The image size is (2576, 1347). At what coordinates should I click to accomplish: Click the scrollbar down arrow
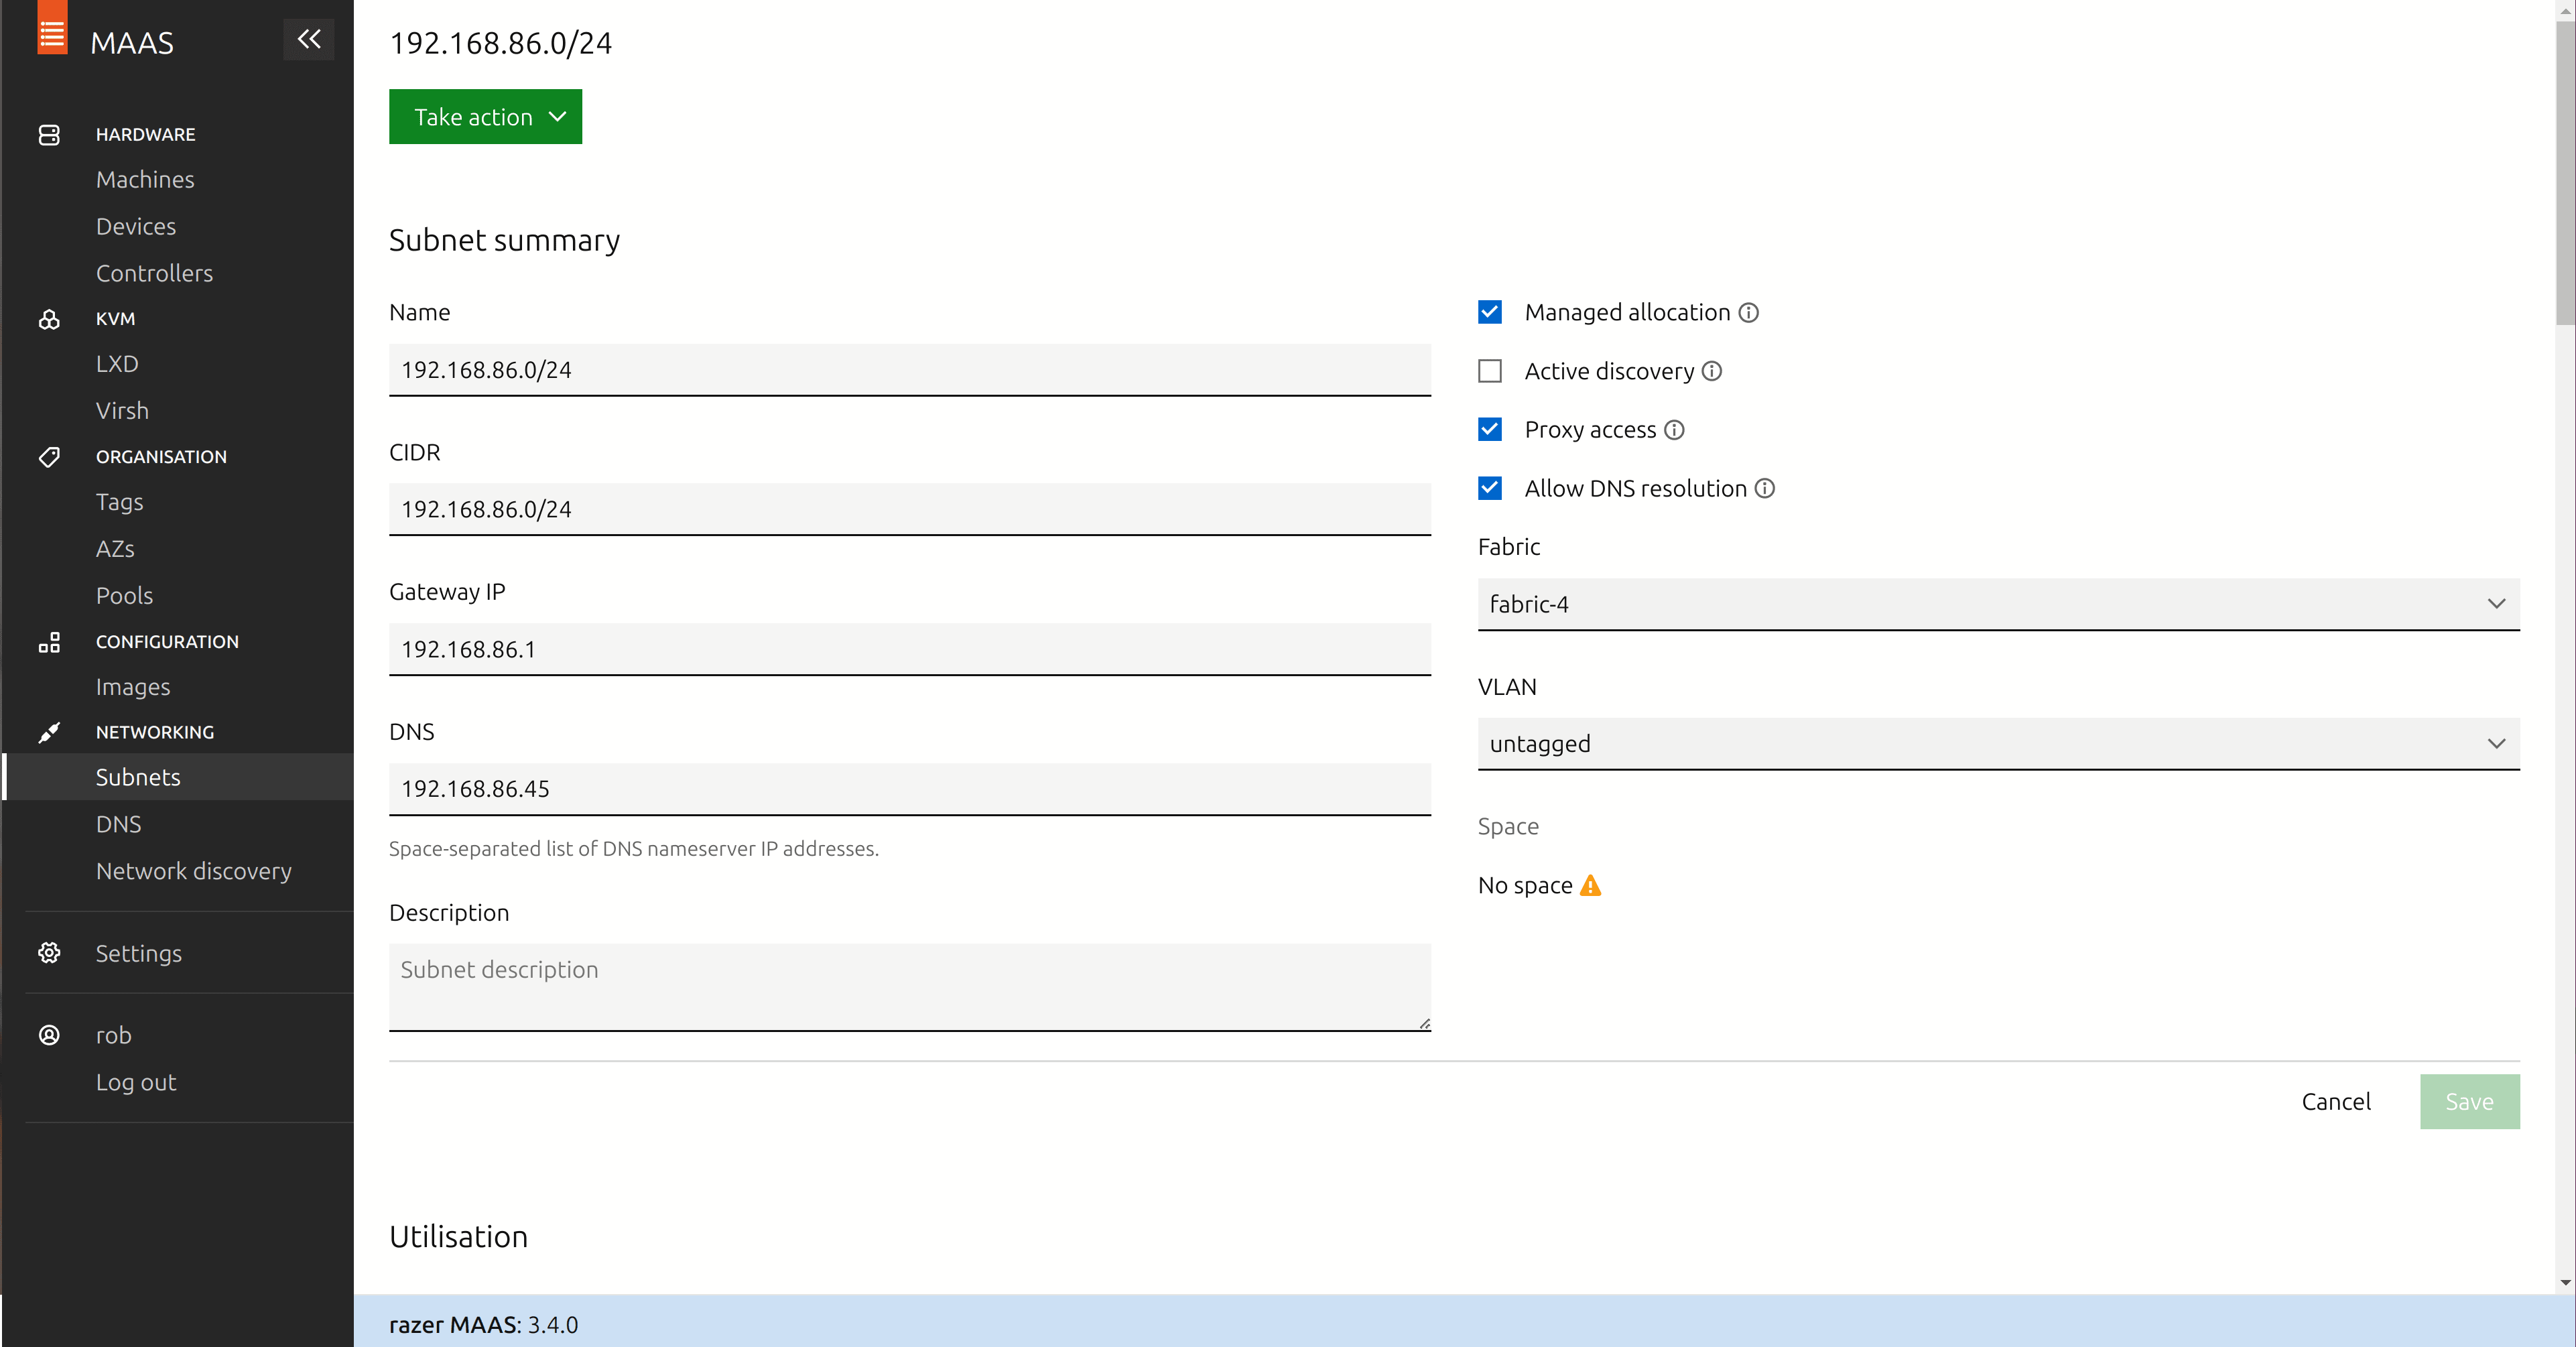(x=2565, y=1282)
